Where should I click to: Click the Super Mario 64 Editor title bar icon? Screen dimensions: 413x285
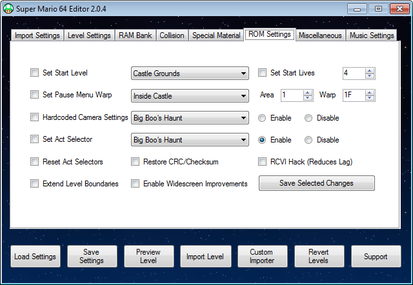8,8
